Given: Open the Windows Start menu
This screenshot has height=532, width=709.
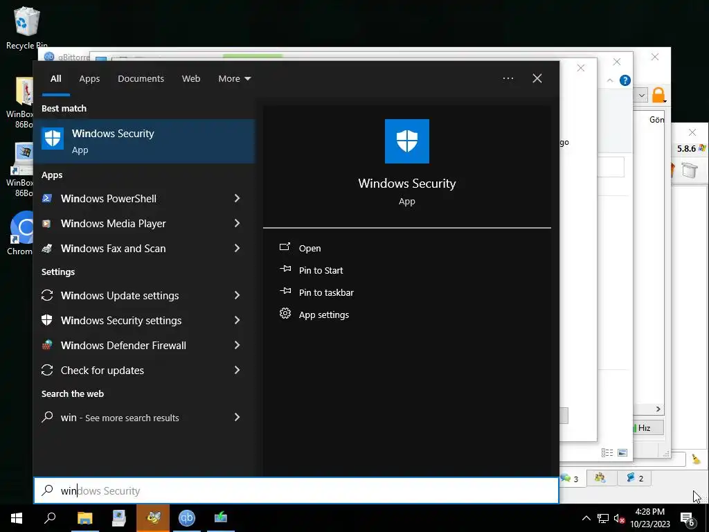Looking at the screenshot, I should 17,518.
